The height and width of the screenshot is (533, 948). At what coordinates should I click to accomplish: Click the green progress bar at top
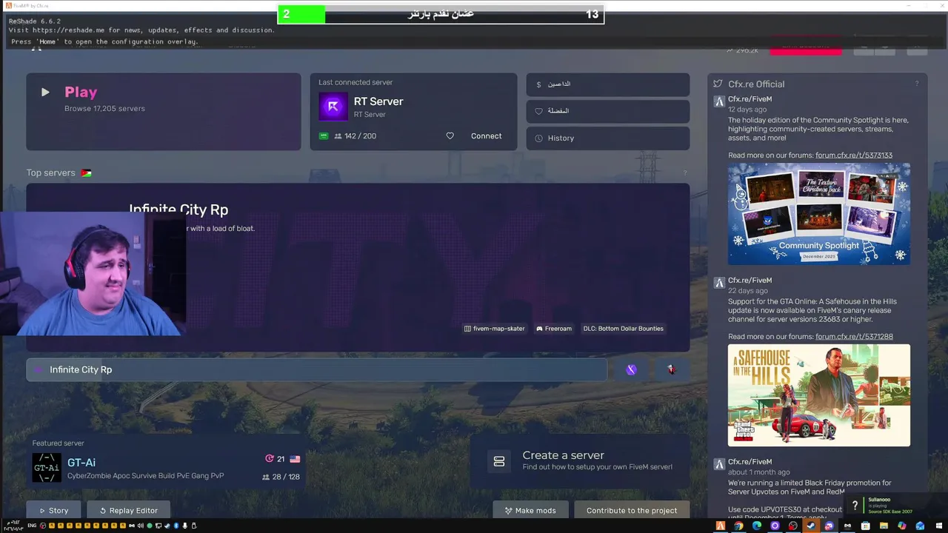301,14
